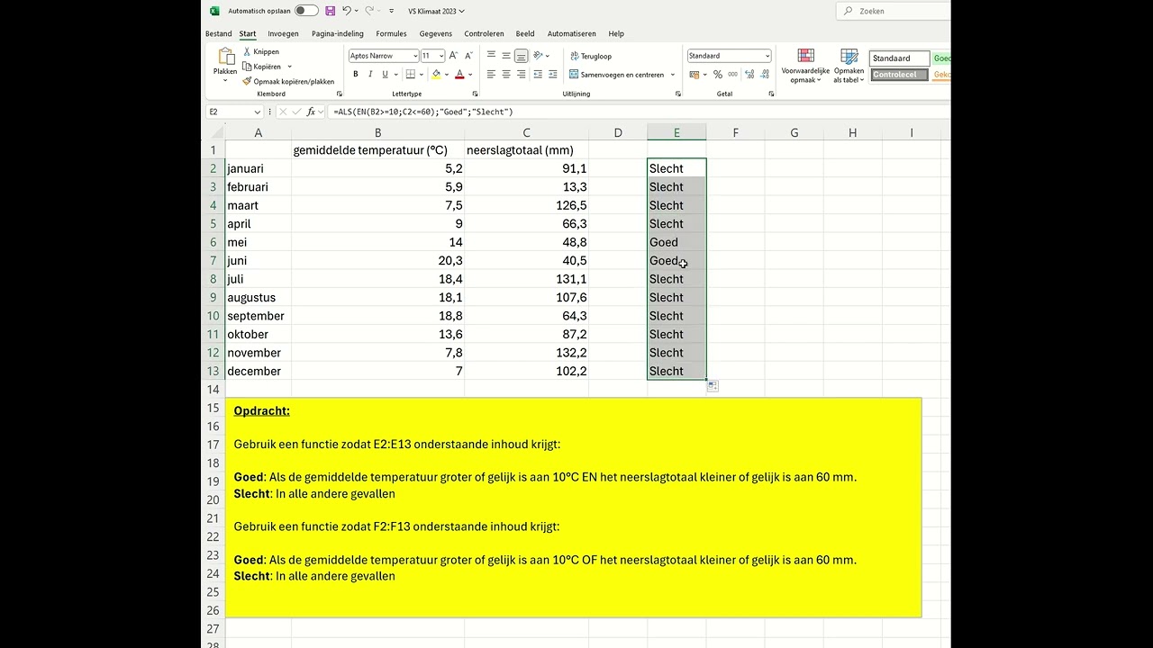Click the borders icon
This screenshot has height=648, width=1153.
coord(411,75)
